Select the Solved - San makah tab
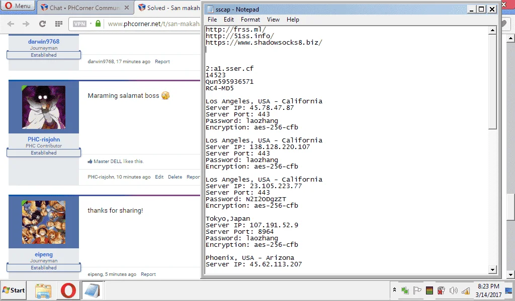515x301 pixels. pos(168,8)
